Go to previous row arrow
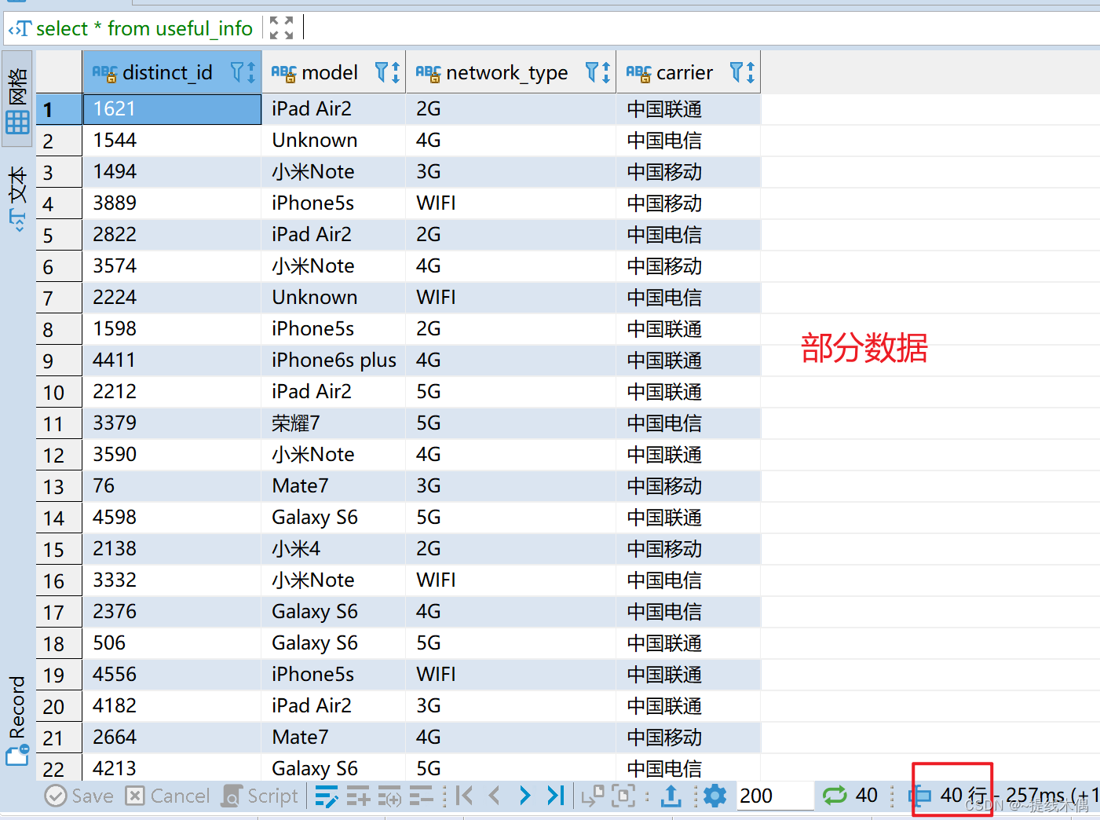 pyautogui.click(x=495, y=796)
